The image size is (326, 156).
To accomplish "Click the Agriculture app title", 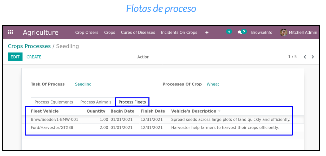I will (x=41, y=32).
